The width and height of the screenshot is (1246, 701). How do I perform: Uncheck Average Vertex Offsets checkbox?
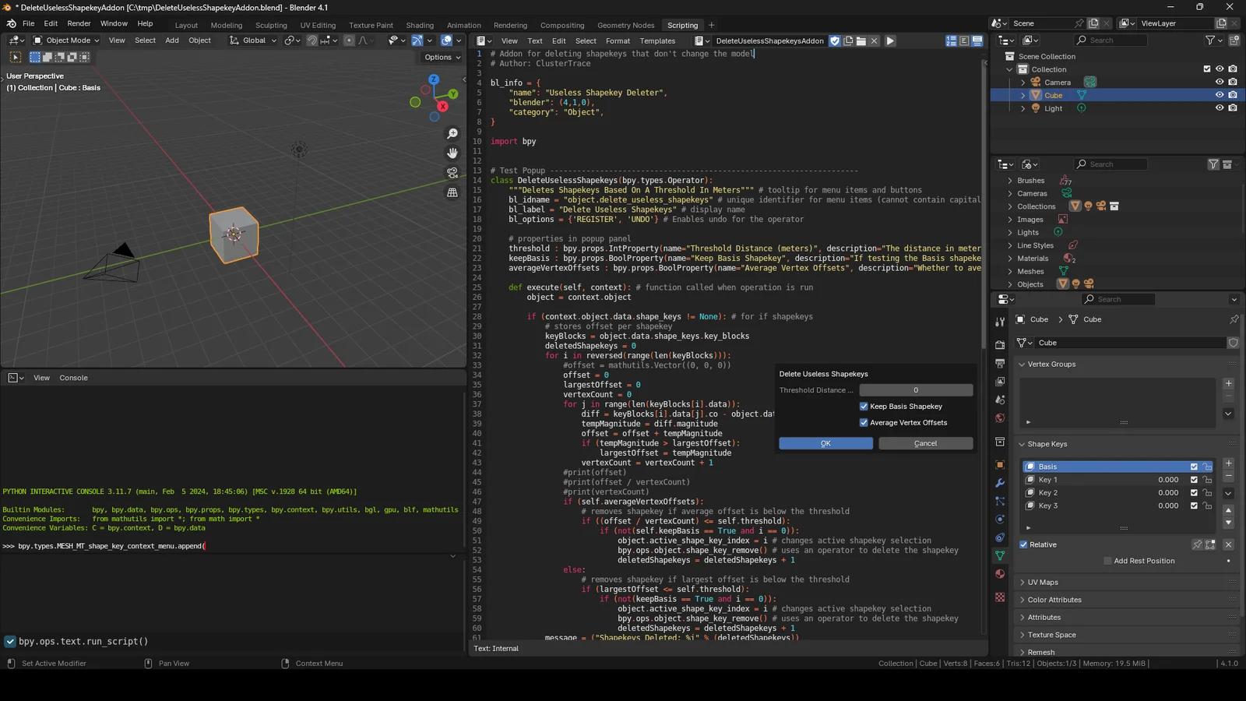pyautogui.click(x=864, y=423)
